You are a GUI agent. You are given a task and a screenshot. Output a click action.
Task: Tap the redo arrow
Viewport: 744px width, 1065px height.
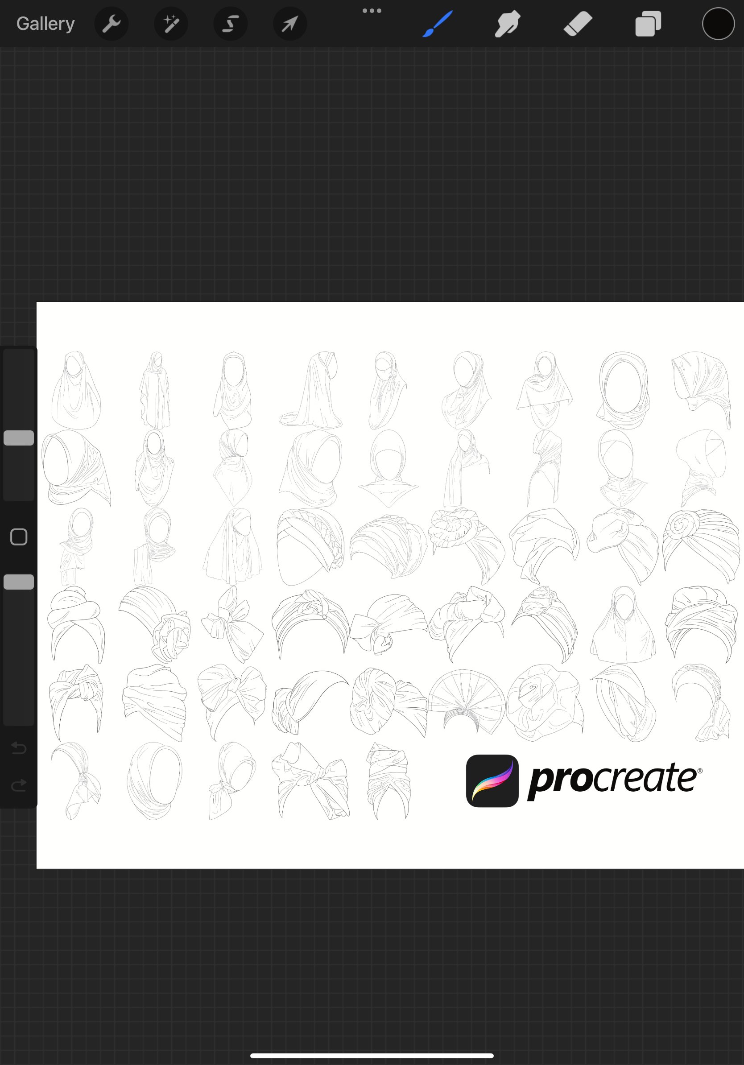point(18,785)
